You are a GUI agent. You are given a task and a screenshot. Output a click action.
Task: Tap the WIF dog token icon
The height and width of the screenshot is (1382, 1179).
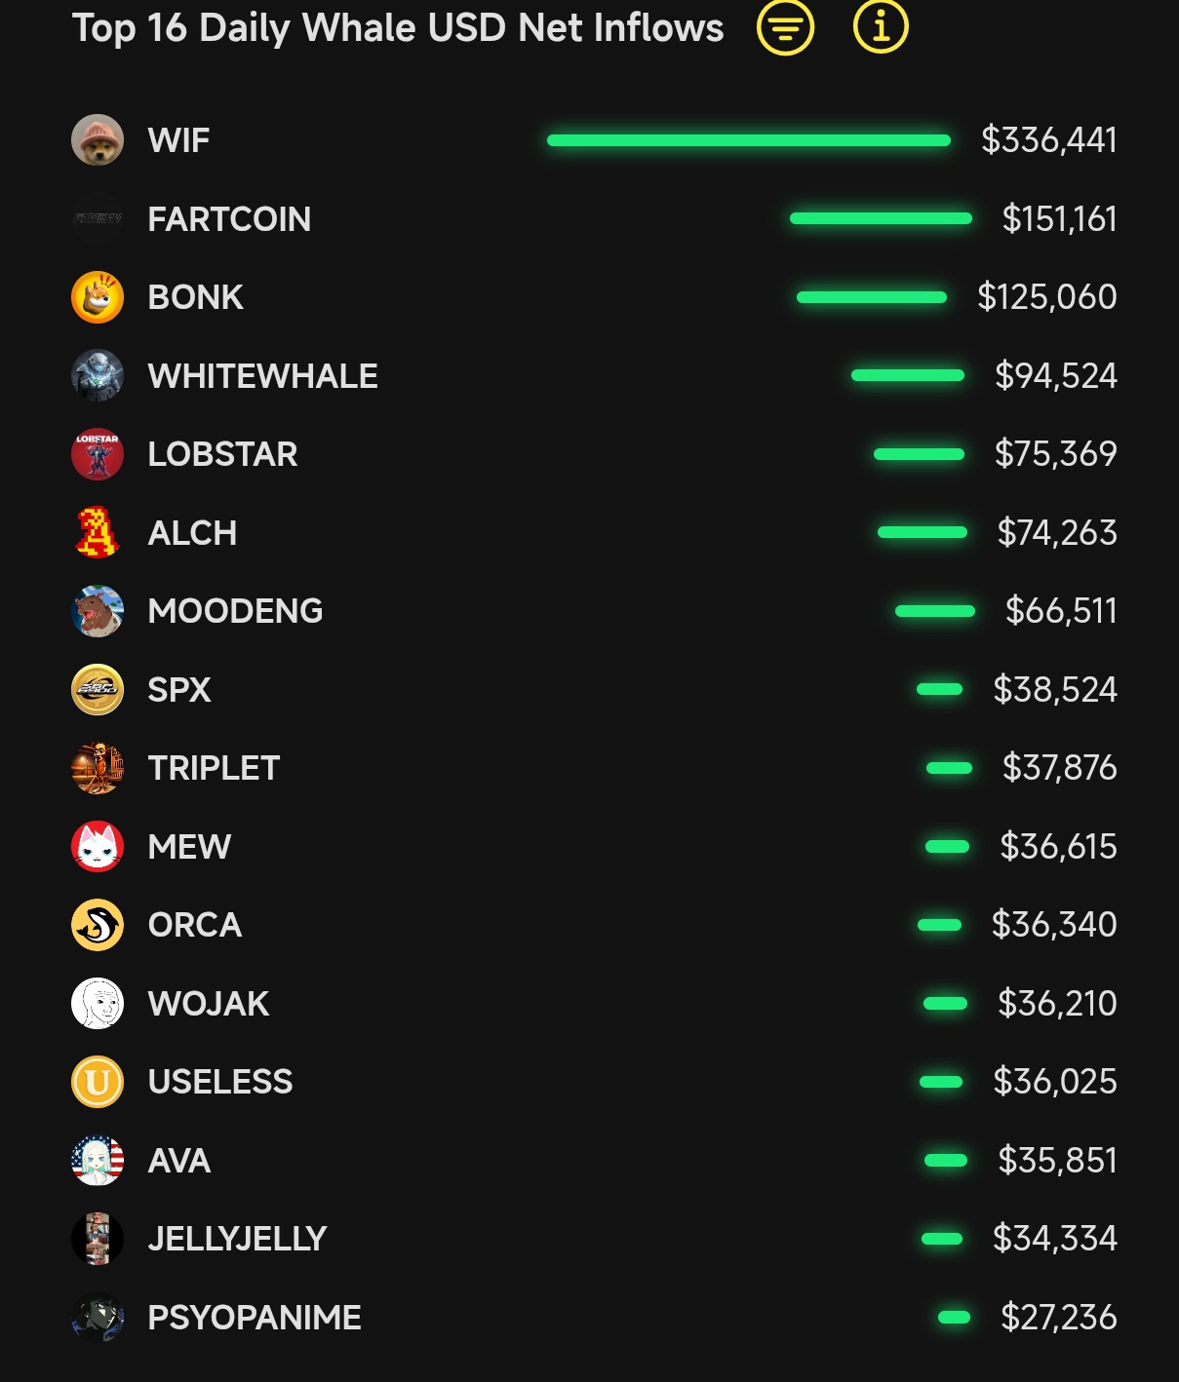98,140
